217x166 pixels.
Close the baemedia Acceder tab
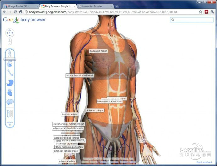coord(111,6)
